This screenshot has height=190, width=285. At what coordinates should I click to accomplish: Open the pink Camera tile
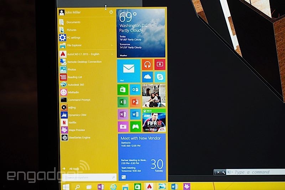coord(123,127)
